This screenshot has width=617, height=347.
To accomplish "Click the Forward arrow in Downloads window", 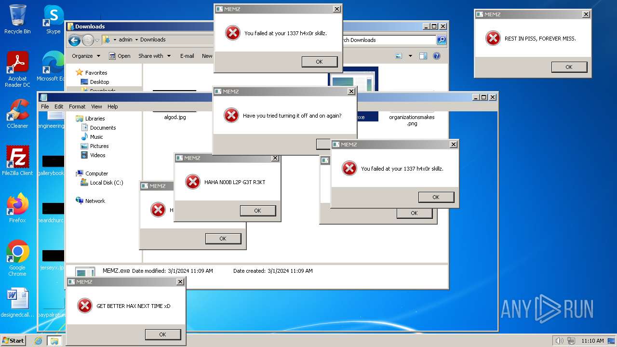I will 88,40.
